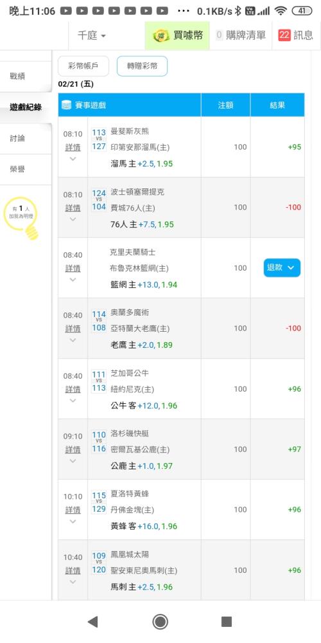
Task: Open the 購牌清單 cart counter
Action: coord(241,35)
